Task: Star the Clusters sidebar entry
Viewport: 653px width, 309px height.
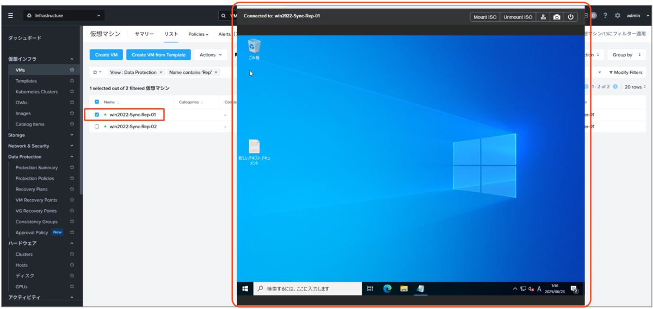Action: (x=72, y=254)
